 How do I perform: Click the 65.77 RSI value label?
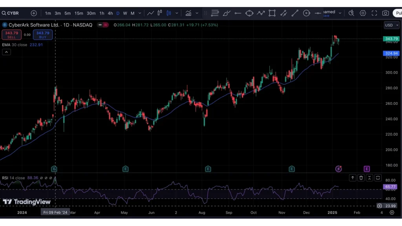390,187
